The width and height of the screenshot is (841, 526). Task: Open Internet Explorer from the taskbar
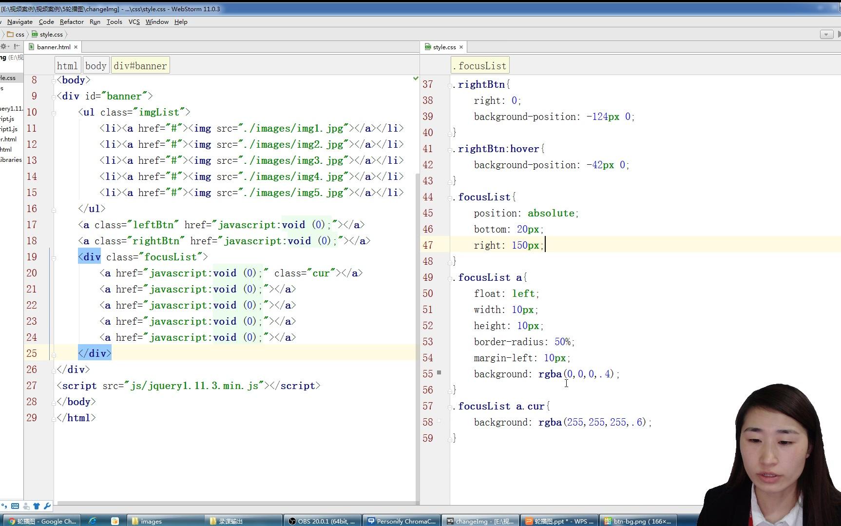[x=92, y=521]
